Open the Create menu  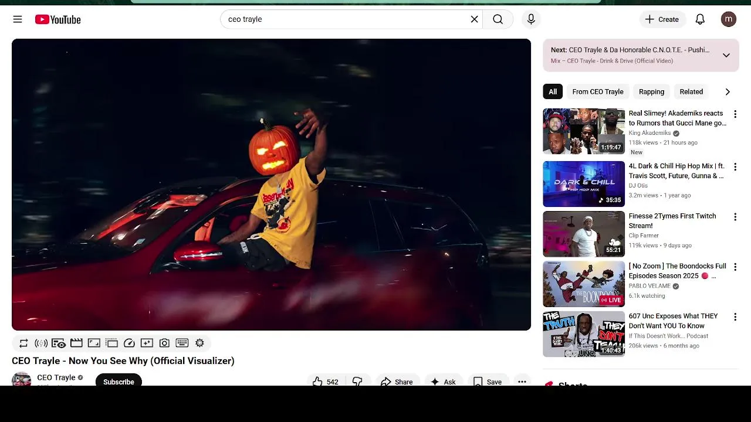pos(662,19)
